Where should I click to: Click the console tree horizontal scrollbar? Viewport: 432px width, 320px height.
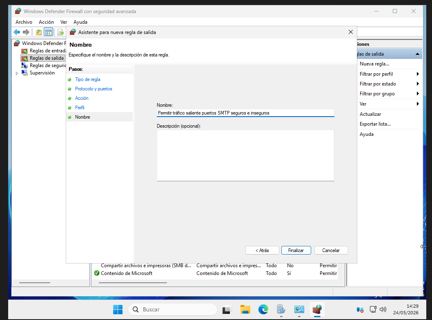(35, 283)
